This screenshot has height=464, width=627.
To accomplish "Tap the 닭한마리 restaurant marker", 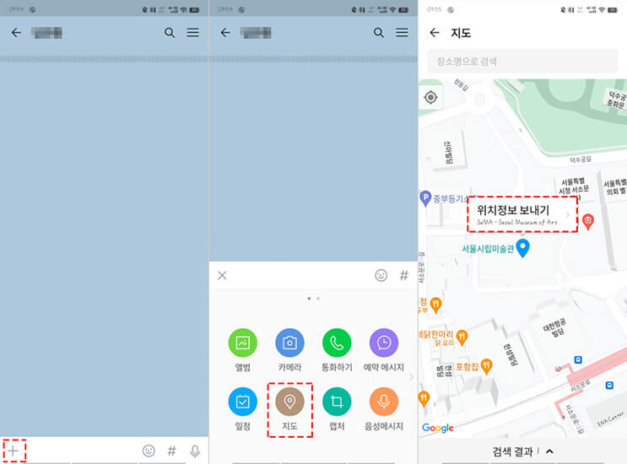I will (462, 337).
